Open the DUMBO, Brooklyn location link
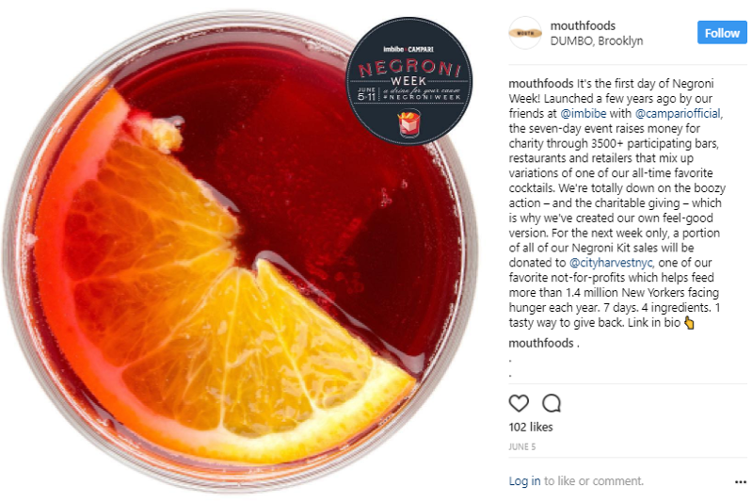752x502 pixels. click(597, 40)
